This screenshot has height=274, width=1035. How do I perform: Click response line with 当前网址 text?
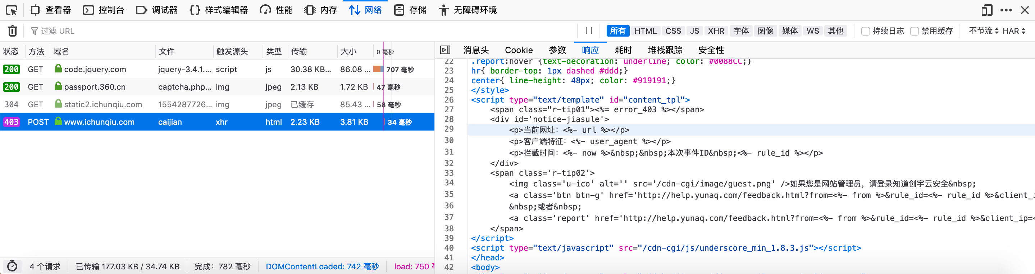coord(751,130)
